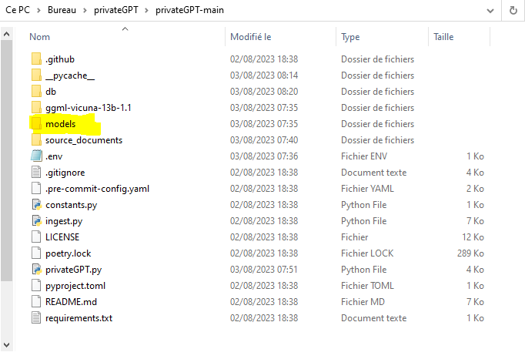This screenshot has width=525, height=359.
Task: Sort by Modifié le column header
Action: coord(251,37)
